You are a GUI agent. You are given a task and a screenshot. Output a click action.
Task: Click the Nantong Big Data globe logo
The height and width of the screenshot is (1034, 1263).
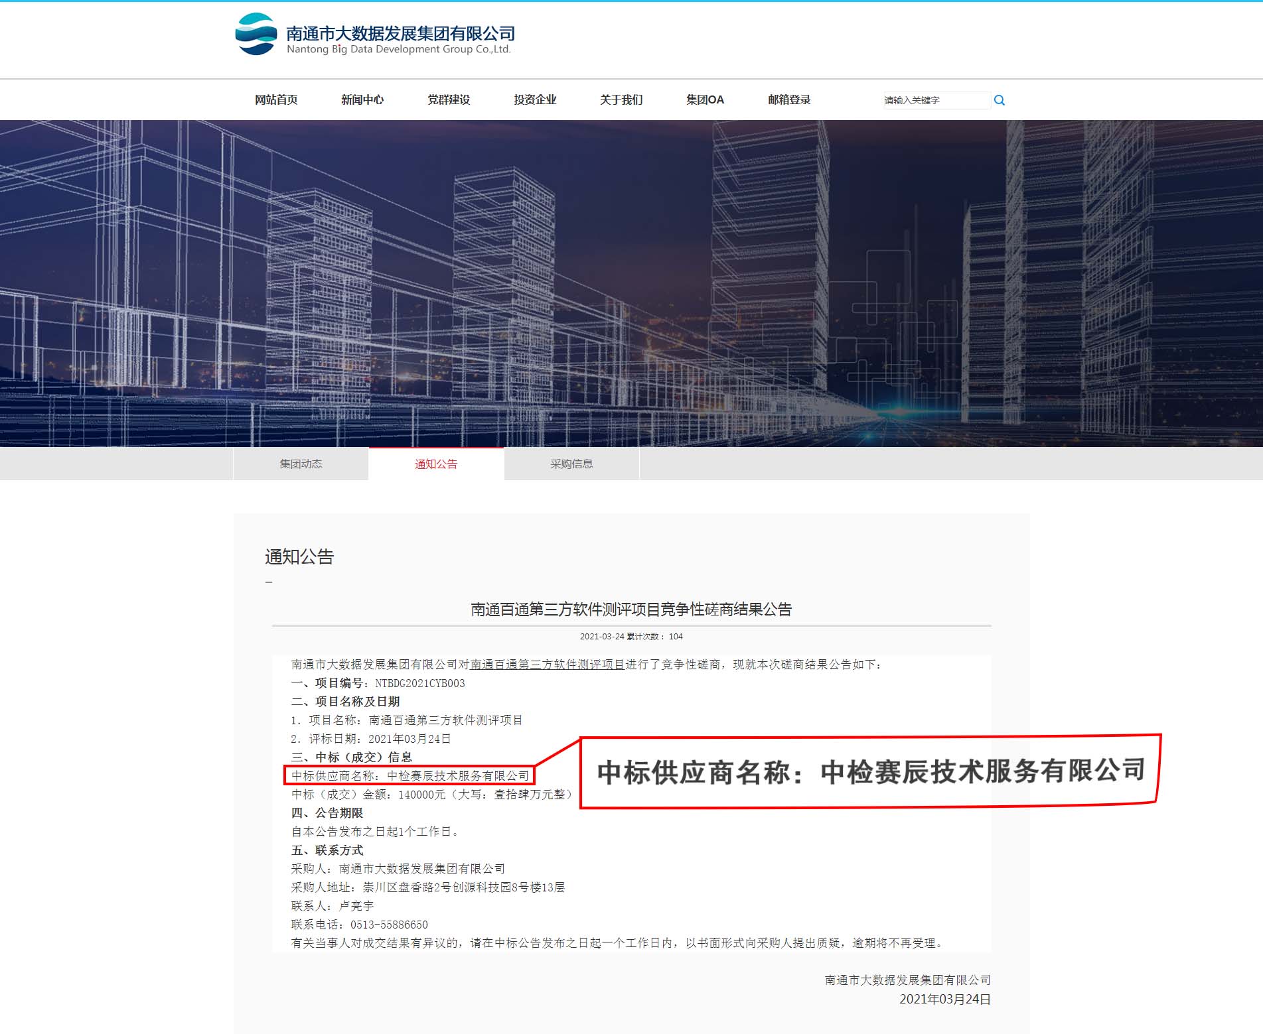coord(256,34)
